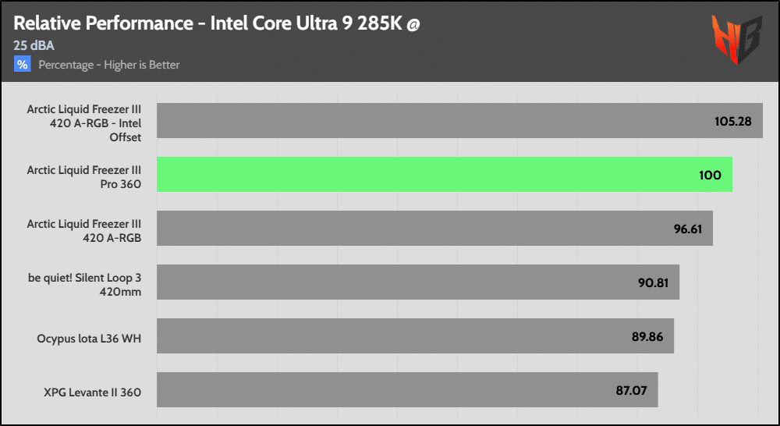Image resolution: width=780 pixels, height=426 pixels.
Task: Click the 25 dBA subtitle
Action: click(x=34, y=45)
